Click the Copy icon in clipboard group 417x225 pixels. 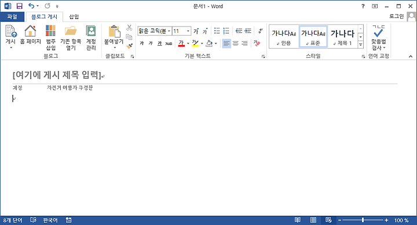[129, 36]
